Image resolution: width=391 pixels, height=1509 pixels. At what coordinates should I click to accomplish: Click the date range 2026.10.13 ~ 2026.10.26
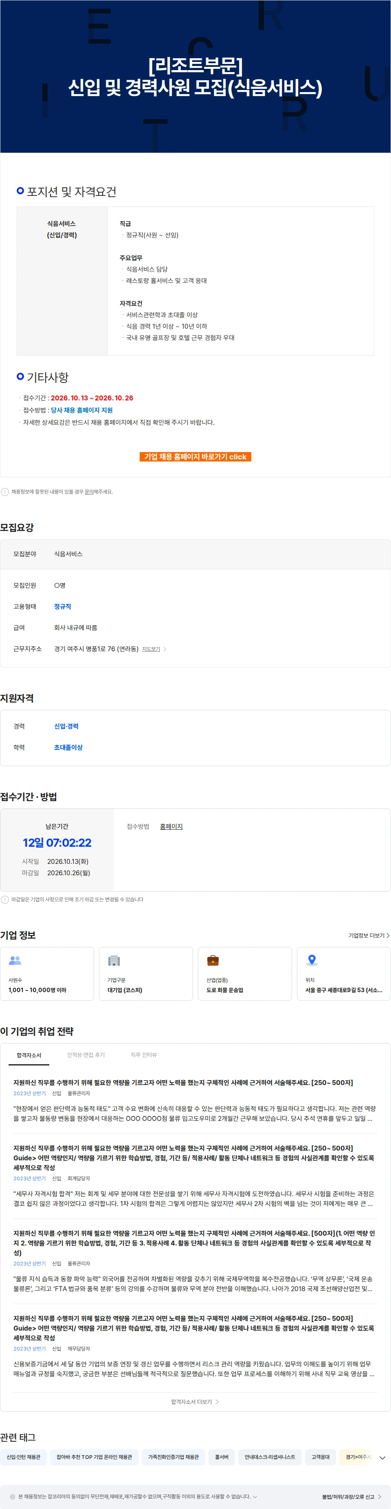point(92,398)
